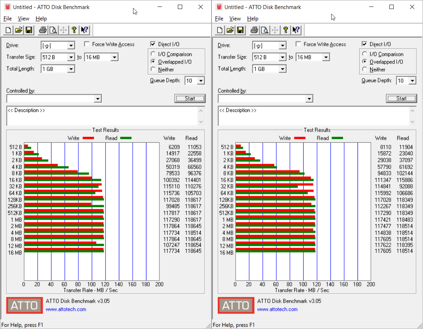Open 16 MB transfer size dropdown in left window
The height and width of the screenshot is (329, 423).
tap(114, 57)
